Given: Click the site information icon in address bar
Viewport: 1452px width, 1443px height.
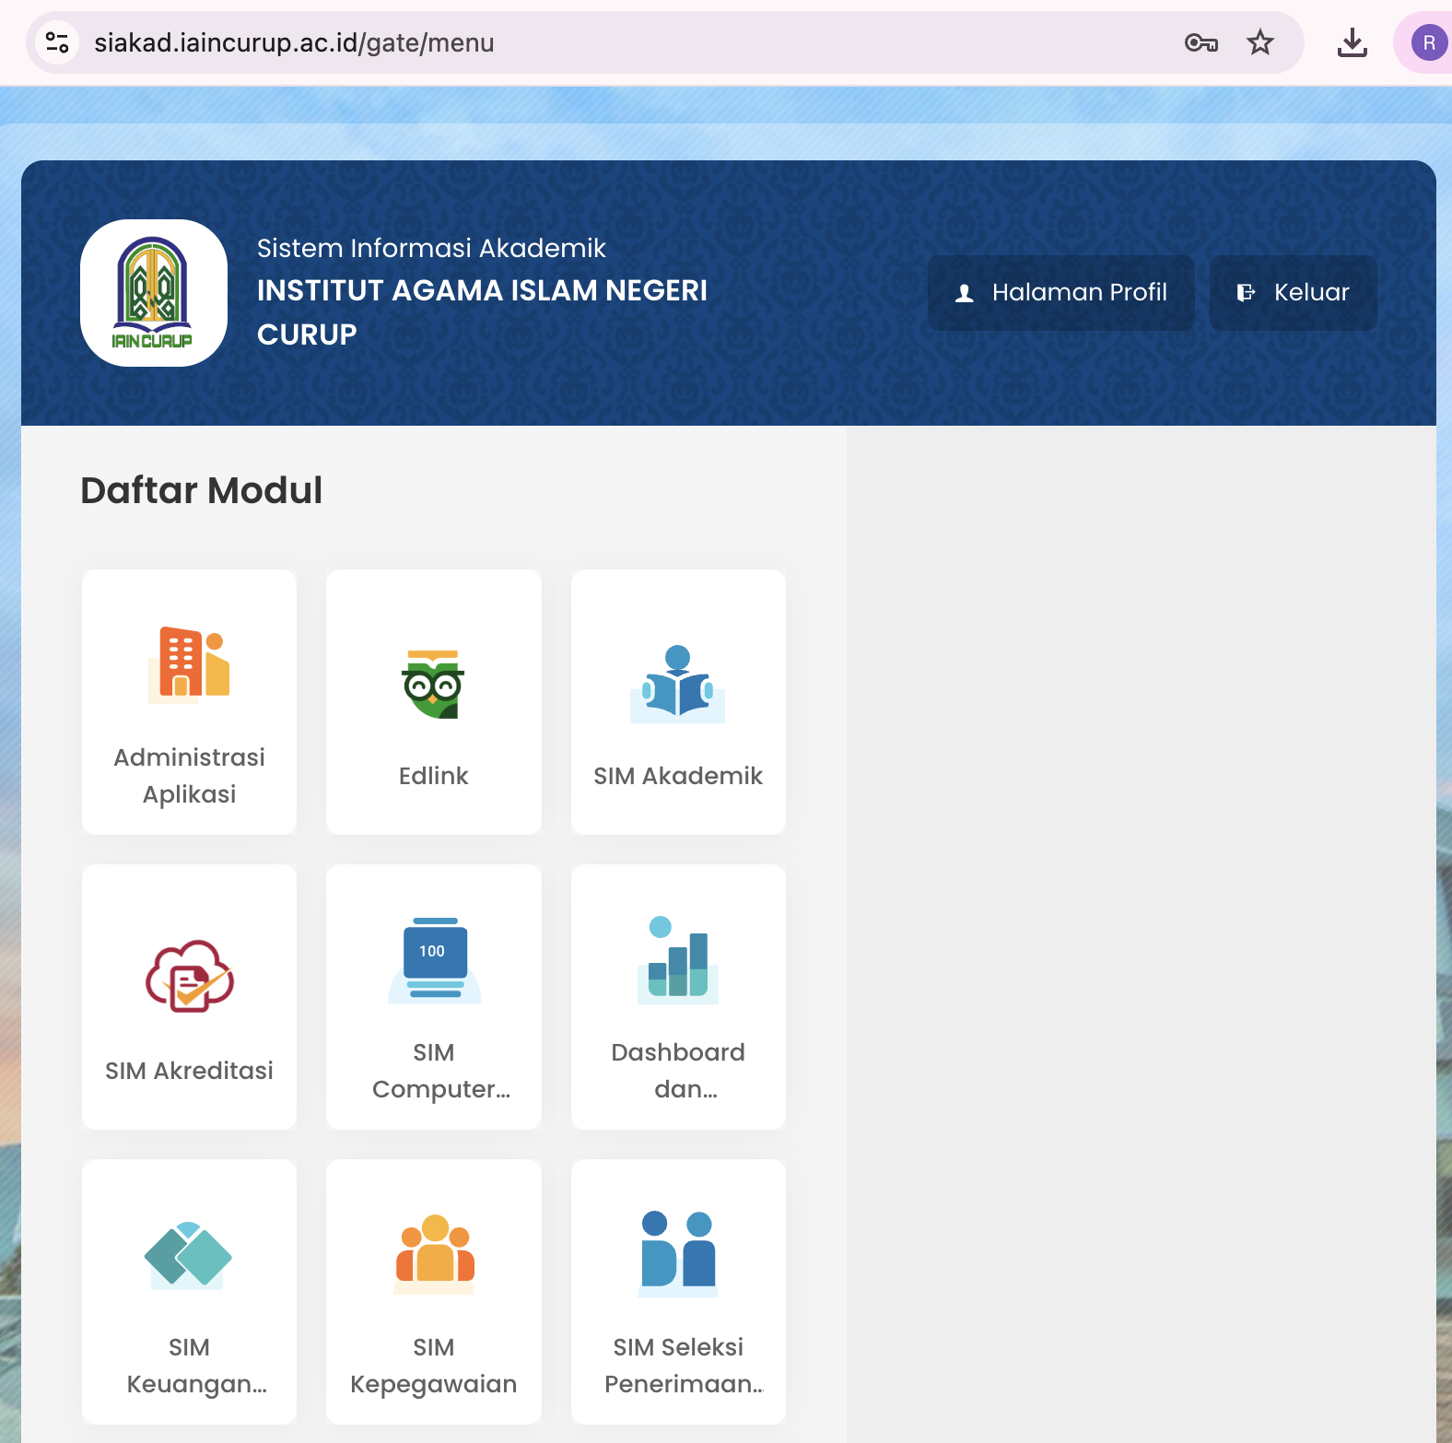Looking at the screenshot, I should [57, 42].
